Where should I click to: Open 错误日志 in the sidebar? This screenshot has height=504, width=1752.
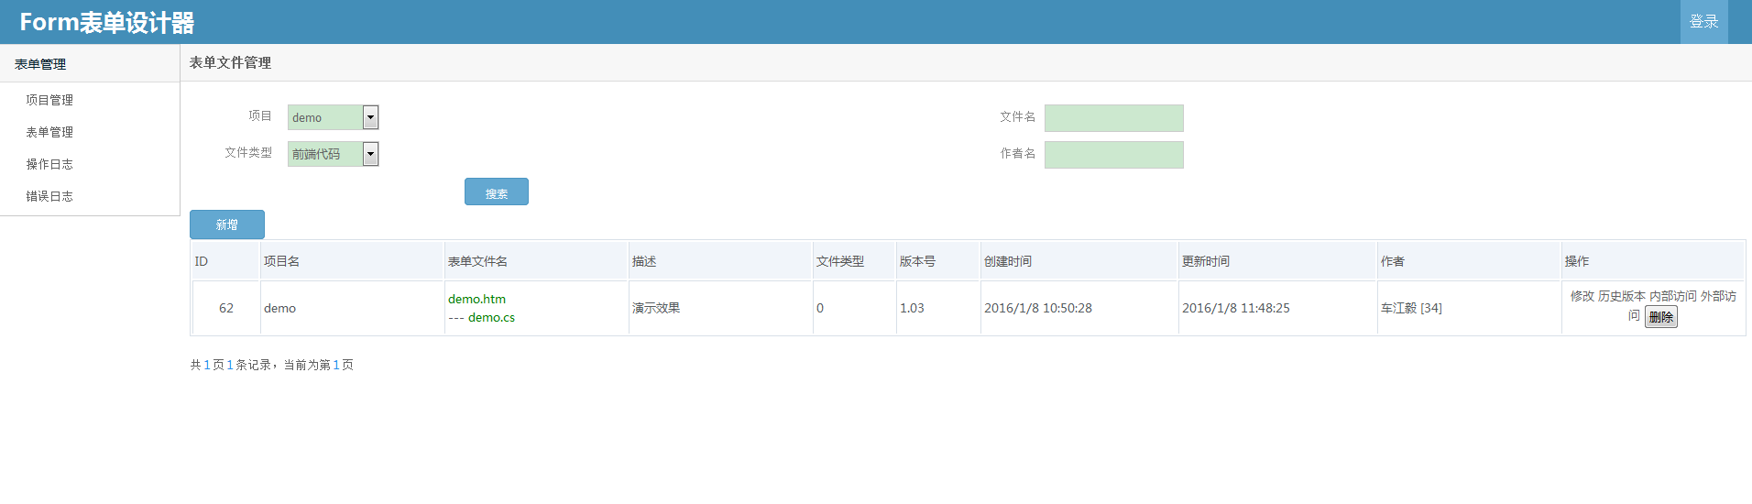coord(49,196)
